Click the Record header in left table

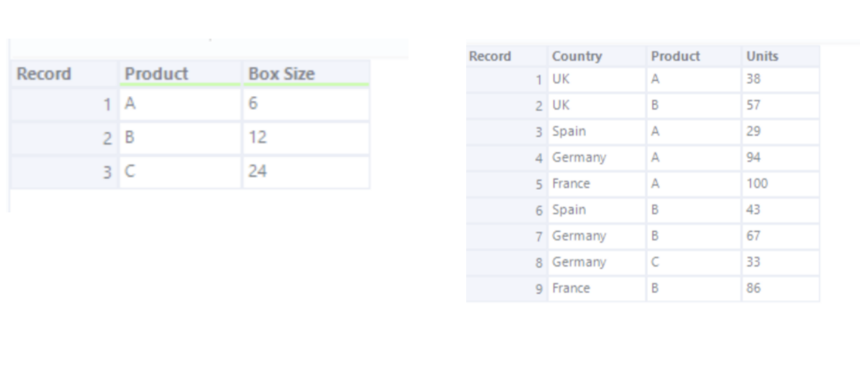(x=64, y=73)
